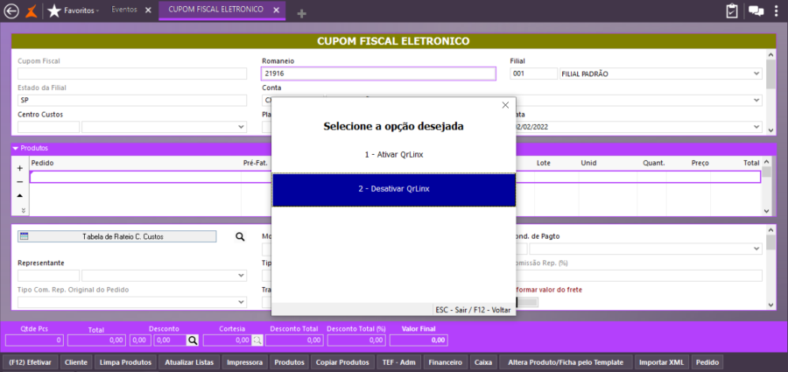Click the Representante code field
This screenshot has height=372, width=788.
click(x=48, y=276)
